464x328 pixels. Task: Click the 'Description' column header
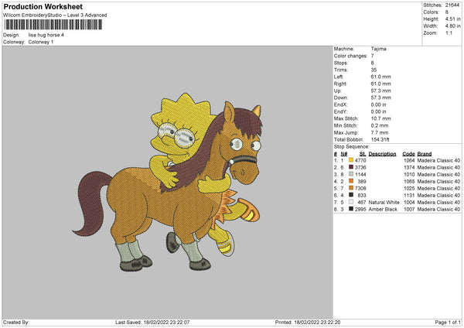(x=382, y=154)
